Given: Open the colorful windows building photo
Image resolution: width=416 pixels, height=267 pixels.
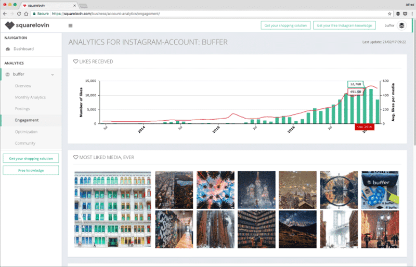Looking at the screenshot, I should 113,209.
